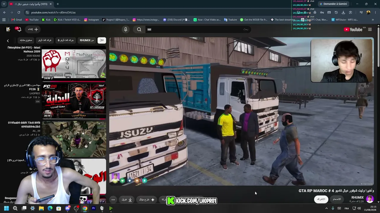Open the media control toolbar icon
The width and height of the screenshot is (380, 213).
coord(361,12)
